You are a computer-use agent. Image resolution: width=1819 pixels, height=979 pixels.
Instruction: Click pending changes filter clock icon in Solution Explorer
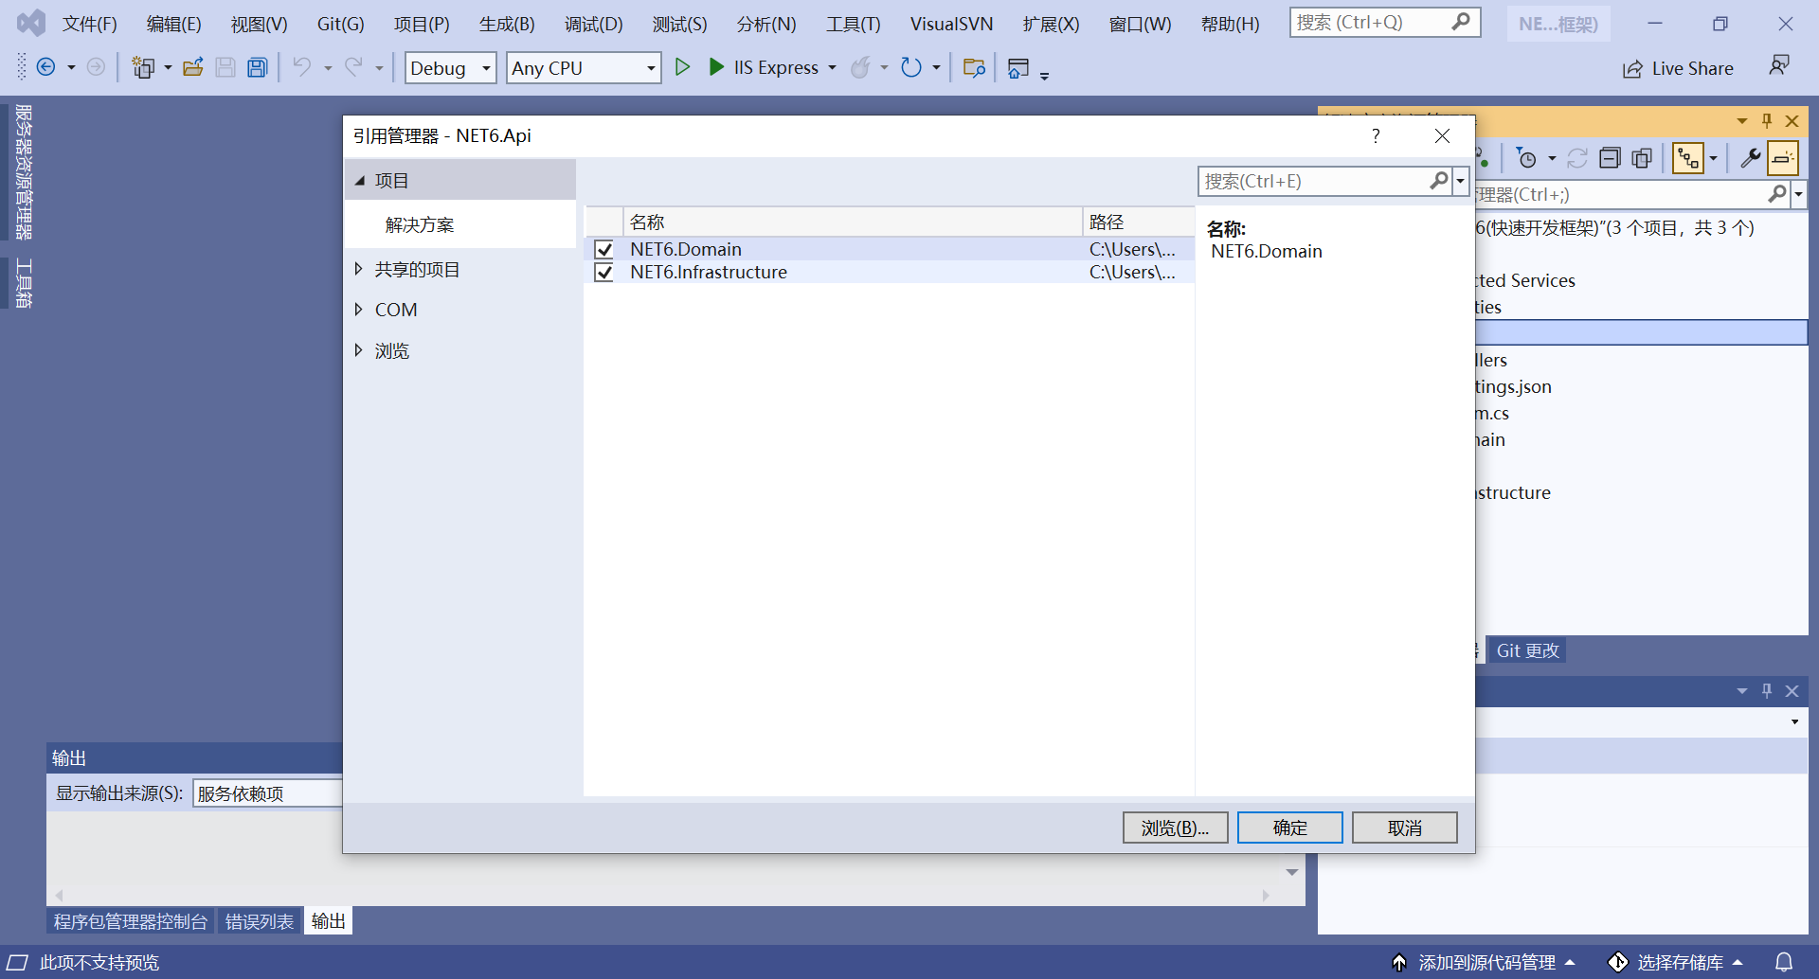tap(1526, 158)
